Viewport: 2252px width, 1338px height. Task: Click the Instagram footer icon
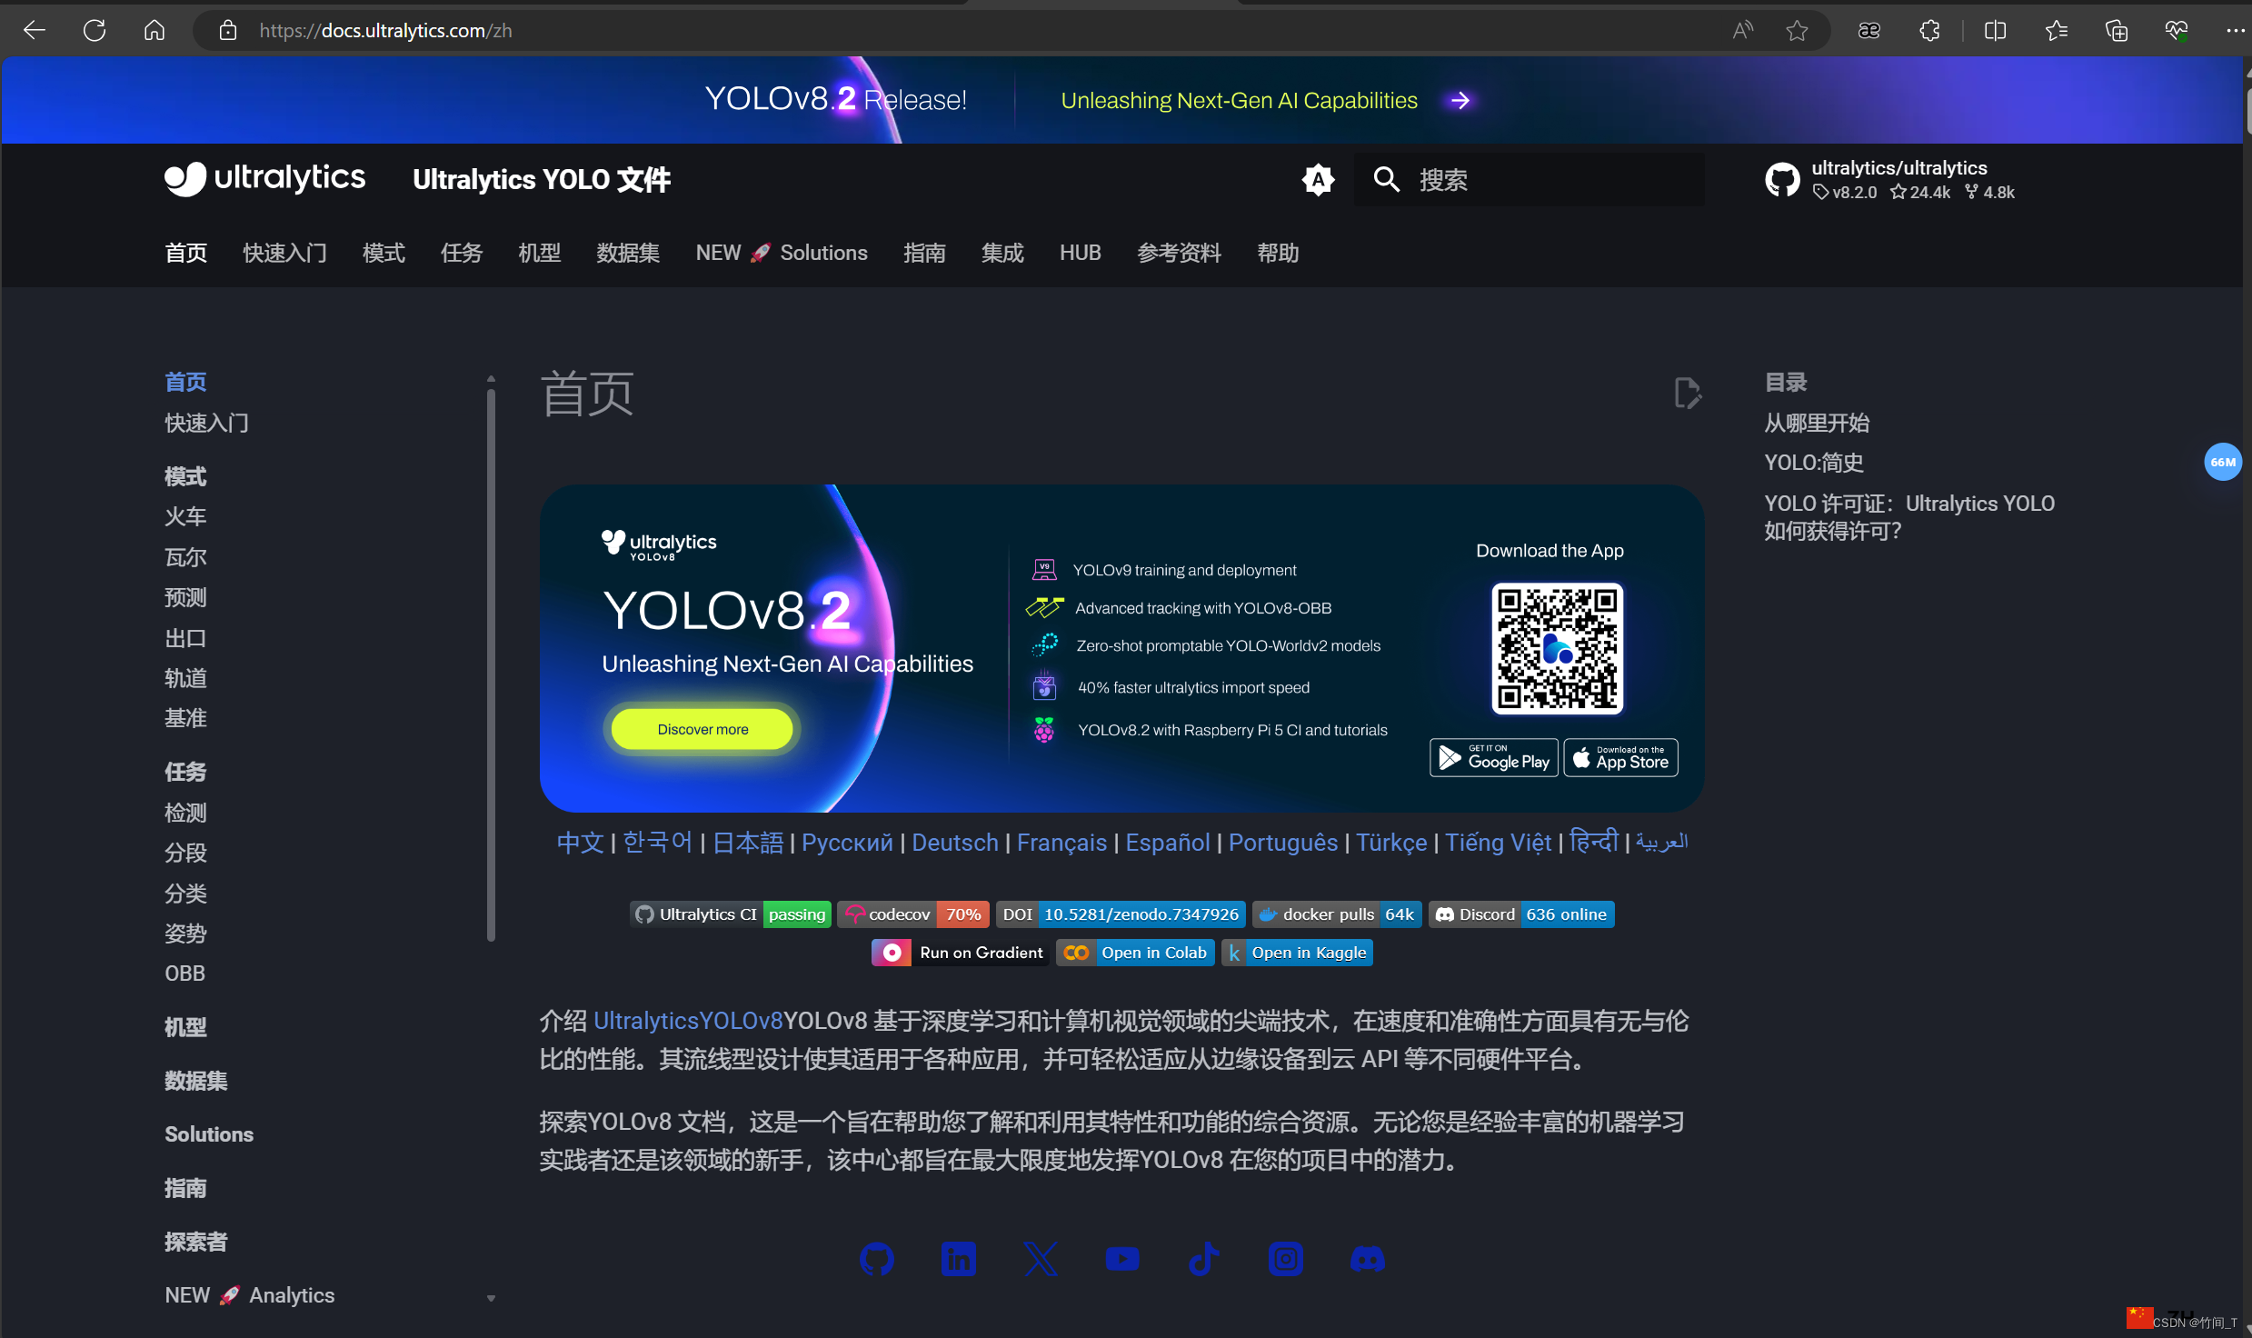tap(1285, 1259)
